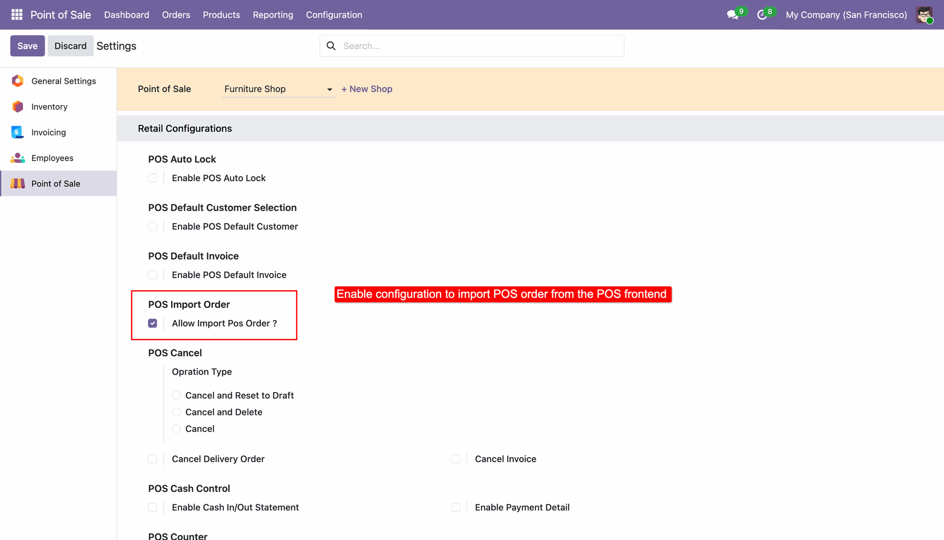
Task: Click the + New Shop link
Action: point(367,89)
